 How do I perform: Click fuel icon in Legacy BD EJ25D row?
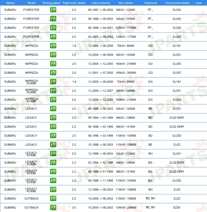point(53,136)
